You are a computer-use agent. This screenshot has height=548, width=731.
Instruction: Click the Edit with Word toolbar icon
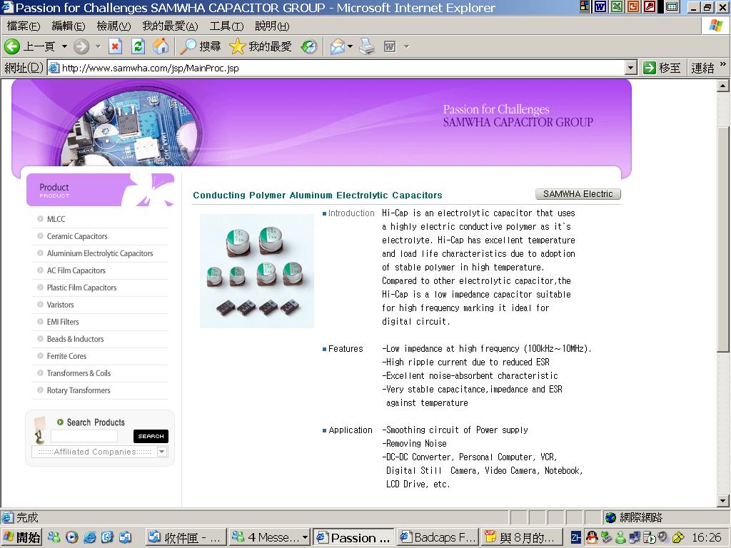390,46
